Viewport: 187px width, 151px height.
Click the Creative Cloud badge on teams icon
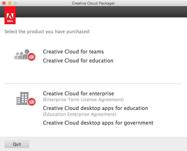[31, 57]
